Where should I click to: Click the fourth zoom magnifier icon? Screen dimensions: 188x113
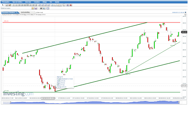(x=49, y=5)
